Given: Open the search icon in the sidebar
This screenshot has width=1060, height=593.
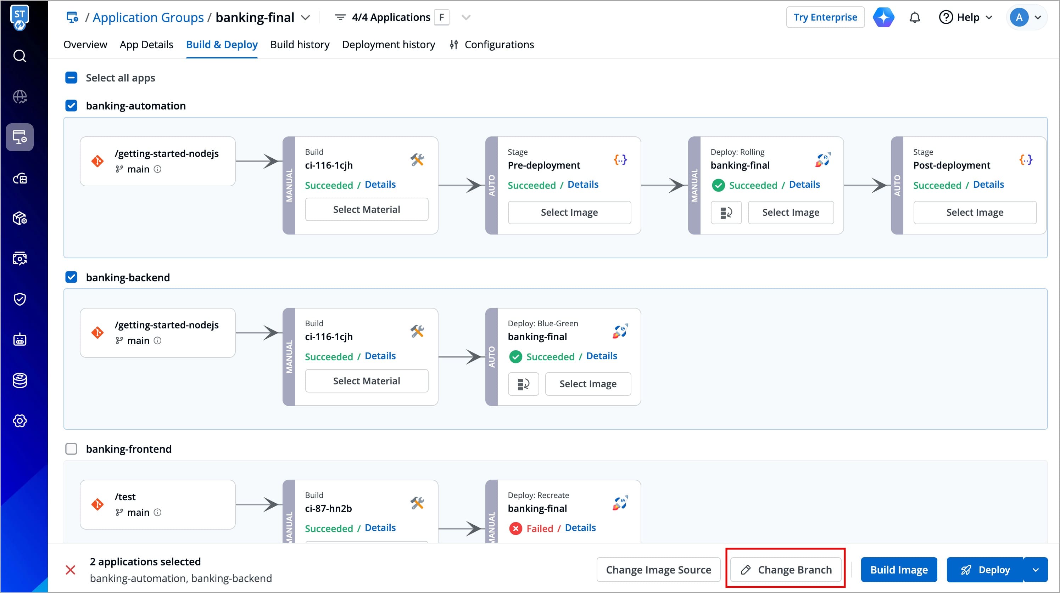Looking at the screenshot, I should [x=20, y=56].
